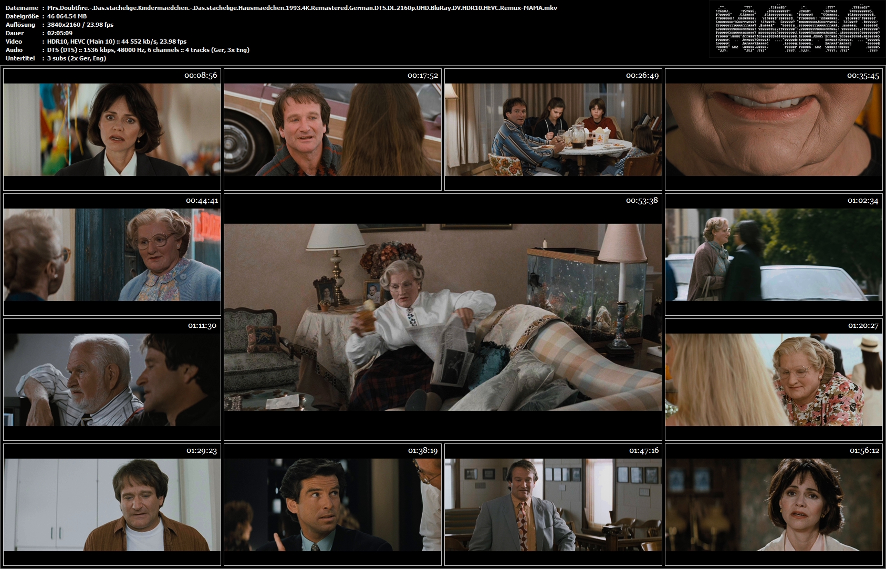
Task: Click the 00:53:38 timestamp label
Action: tap(642, 200)
